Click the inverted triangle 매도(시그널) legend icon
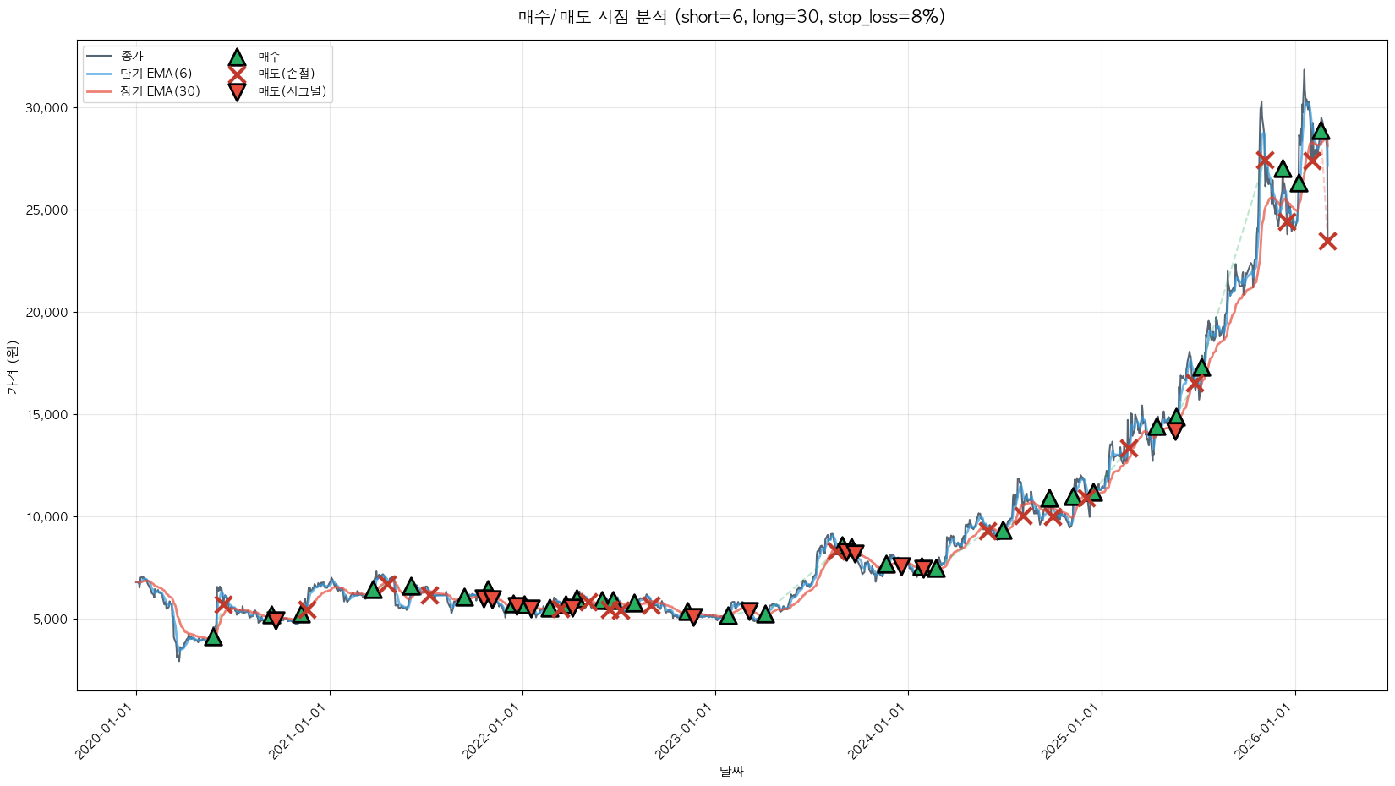 [237, 92]
